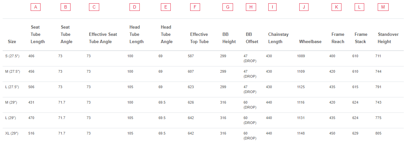Click the Wheelbase column header
Viewport: 412px width, 149px height.
coord(310,42)
